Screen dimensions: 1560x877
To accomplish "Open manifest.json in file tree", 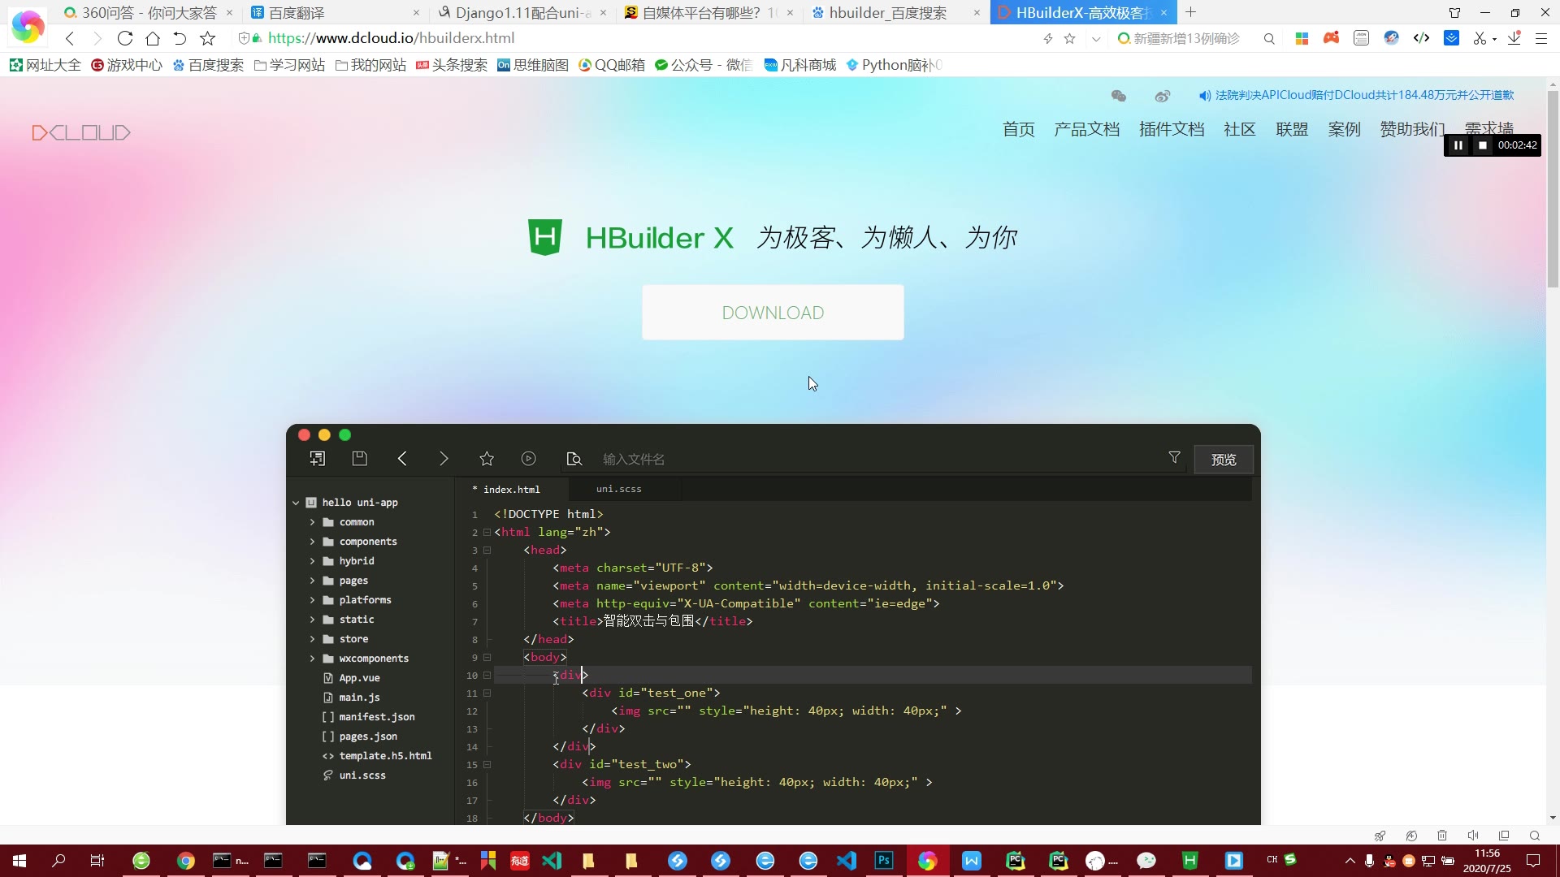I will coord(376,717).
